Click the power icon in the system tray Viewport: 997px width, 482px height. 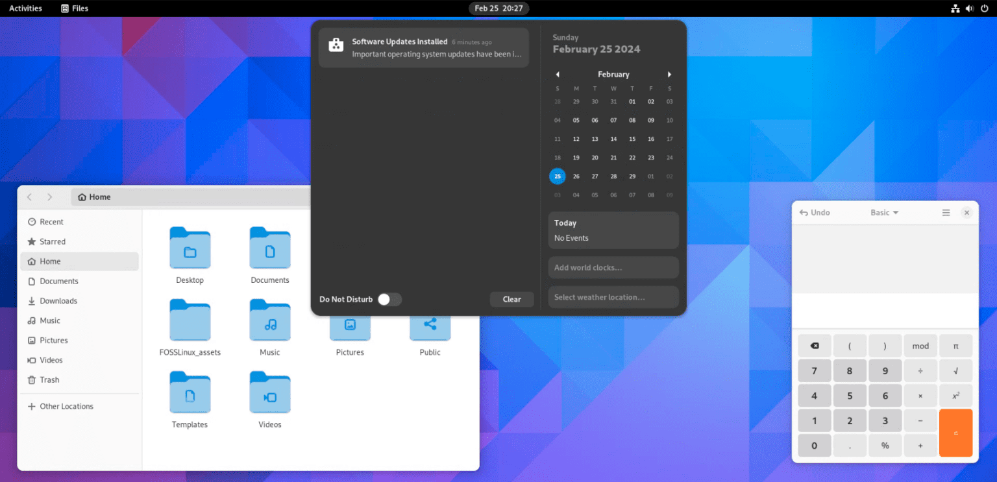pyautogui.click(x=984, y=8)
